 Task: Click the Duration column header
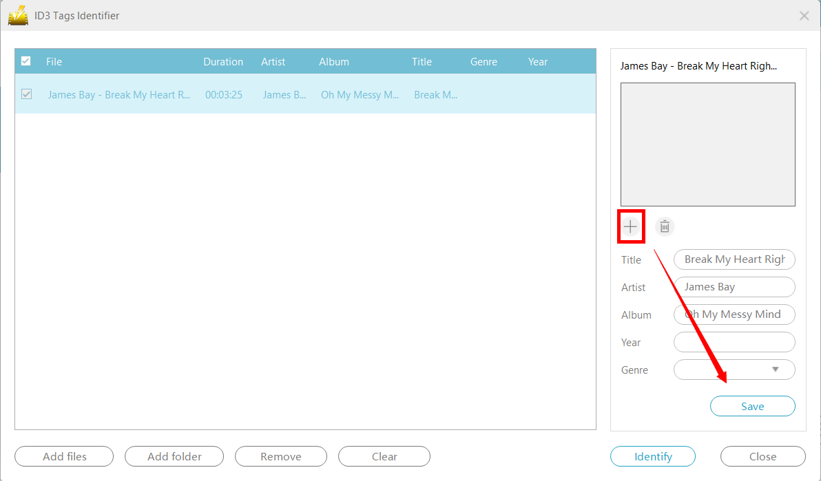coord(223,61)
